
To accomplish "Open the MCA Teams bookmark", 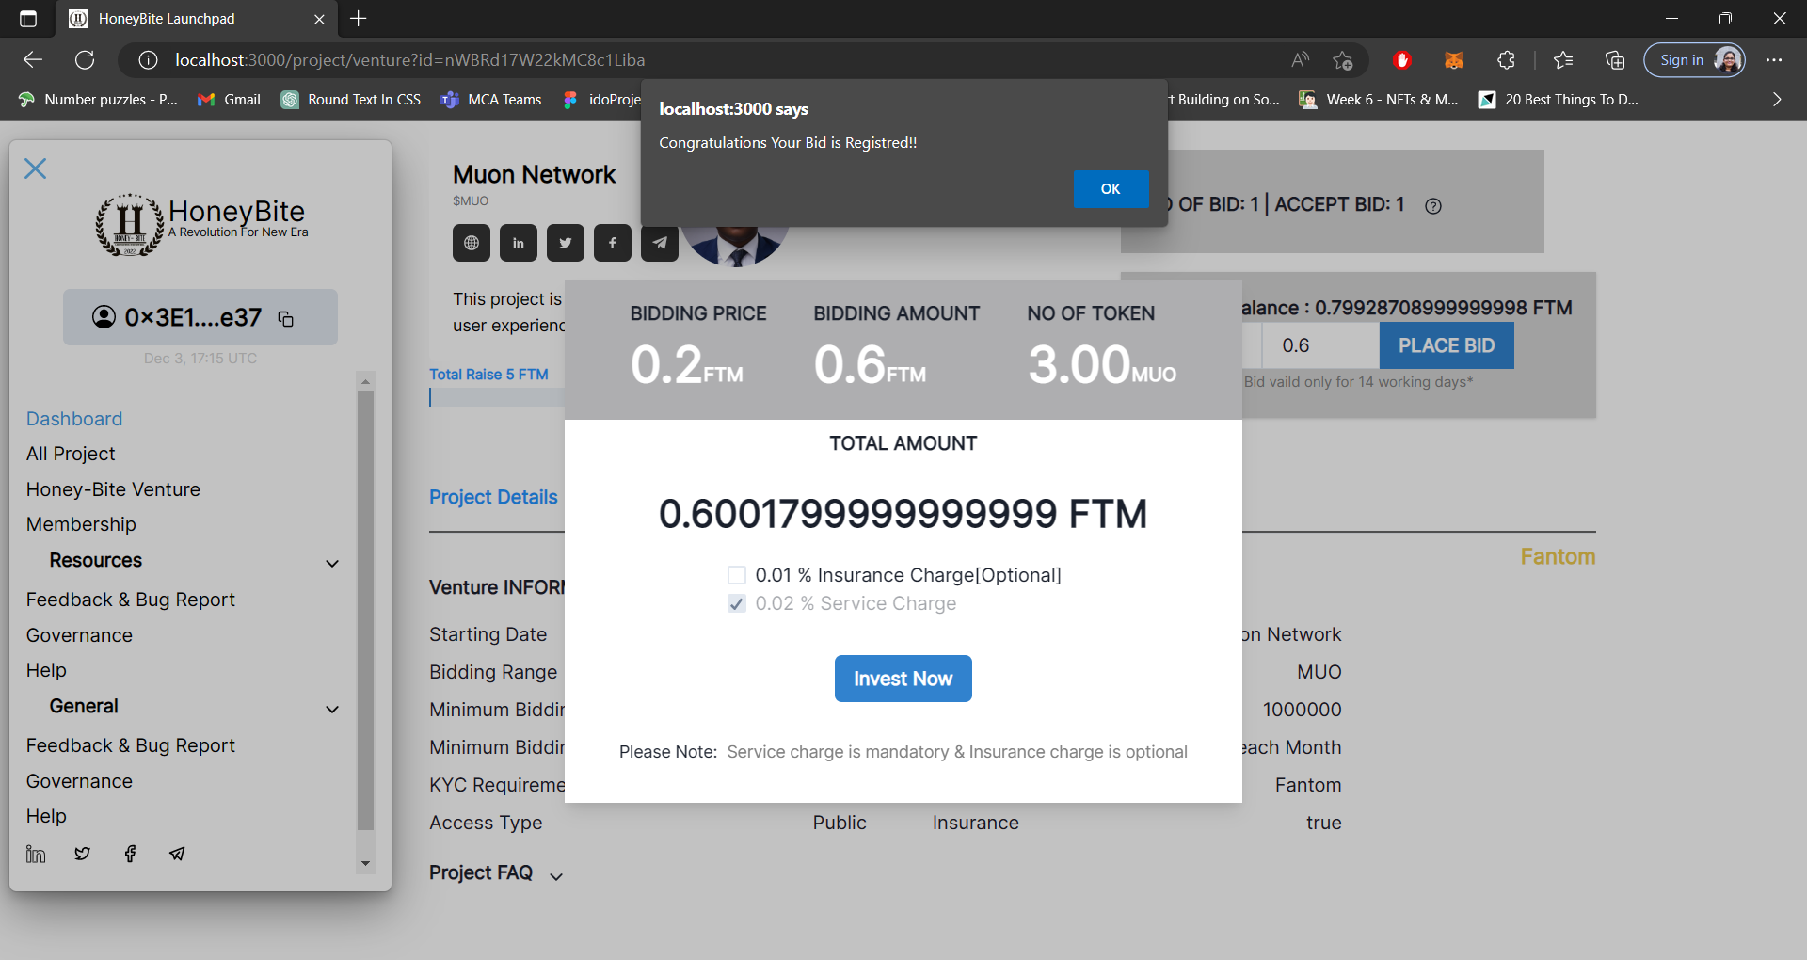I will 491,100.
